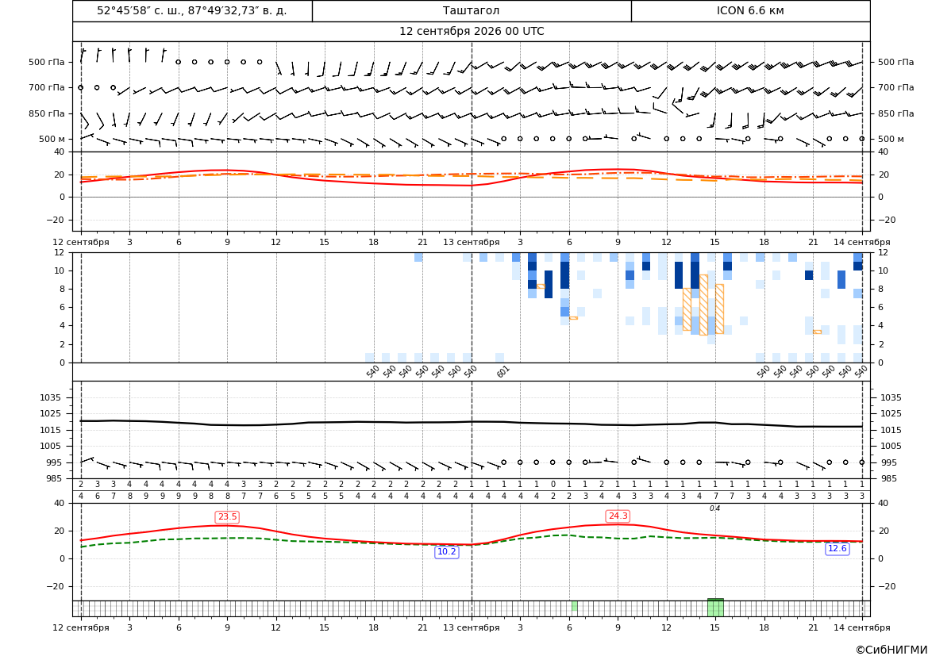The width and height of the screenshot is (928, 656).
Task: Click the 13 сентября top axis label
Action: [x=471, y=242]
